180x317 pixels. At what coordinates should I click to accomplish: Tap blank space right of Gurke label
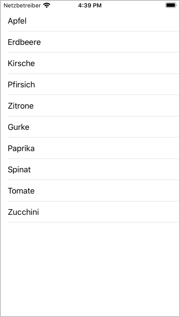(x=105, y=127)
